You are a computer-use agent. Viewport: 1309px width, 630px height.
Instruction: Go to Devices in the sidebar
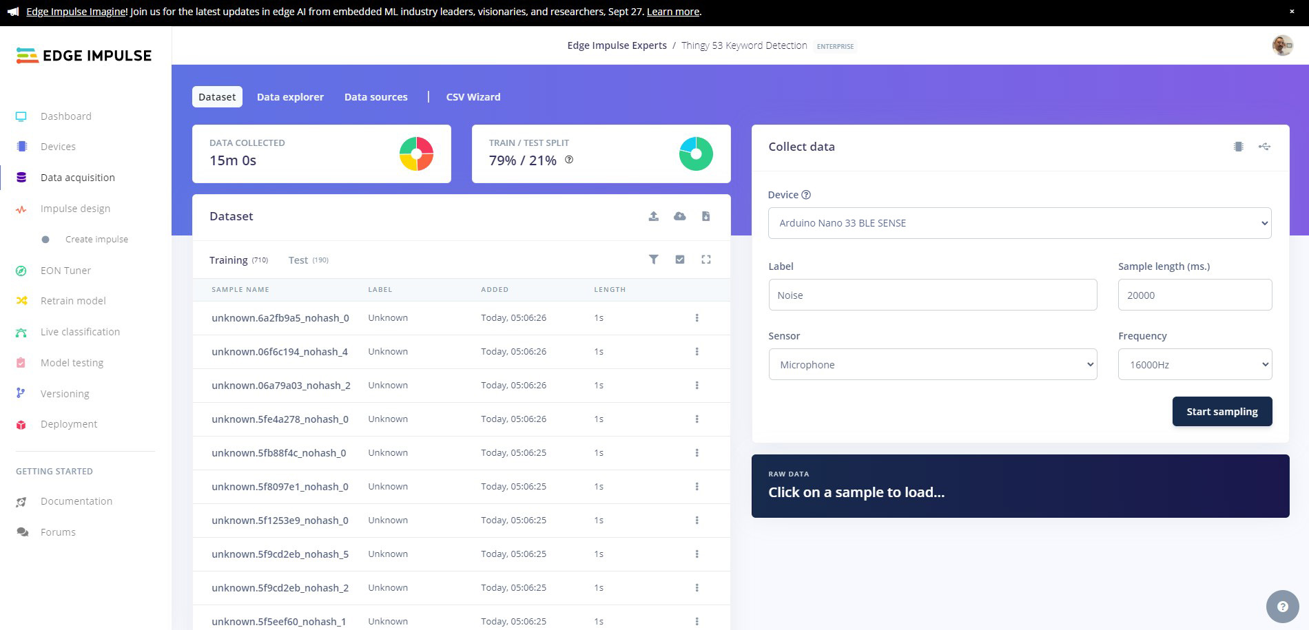[x=58, y=147]
